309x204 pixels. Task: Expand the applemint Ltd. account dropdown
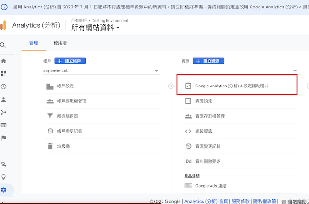[x=156, y=71]
